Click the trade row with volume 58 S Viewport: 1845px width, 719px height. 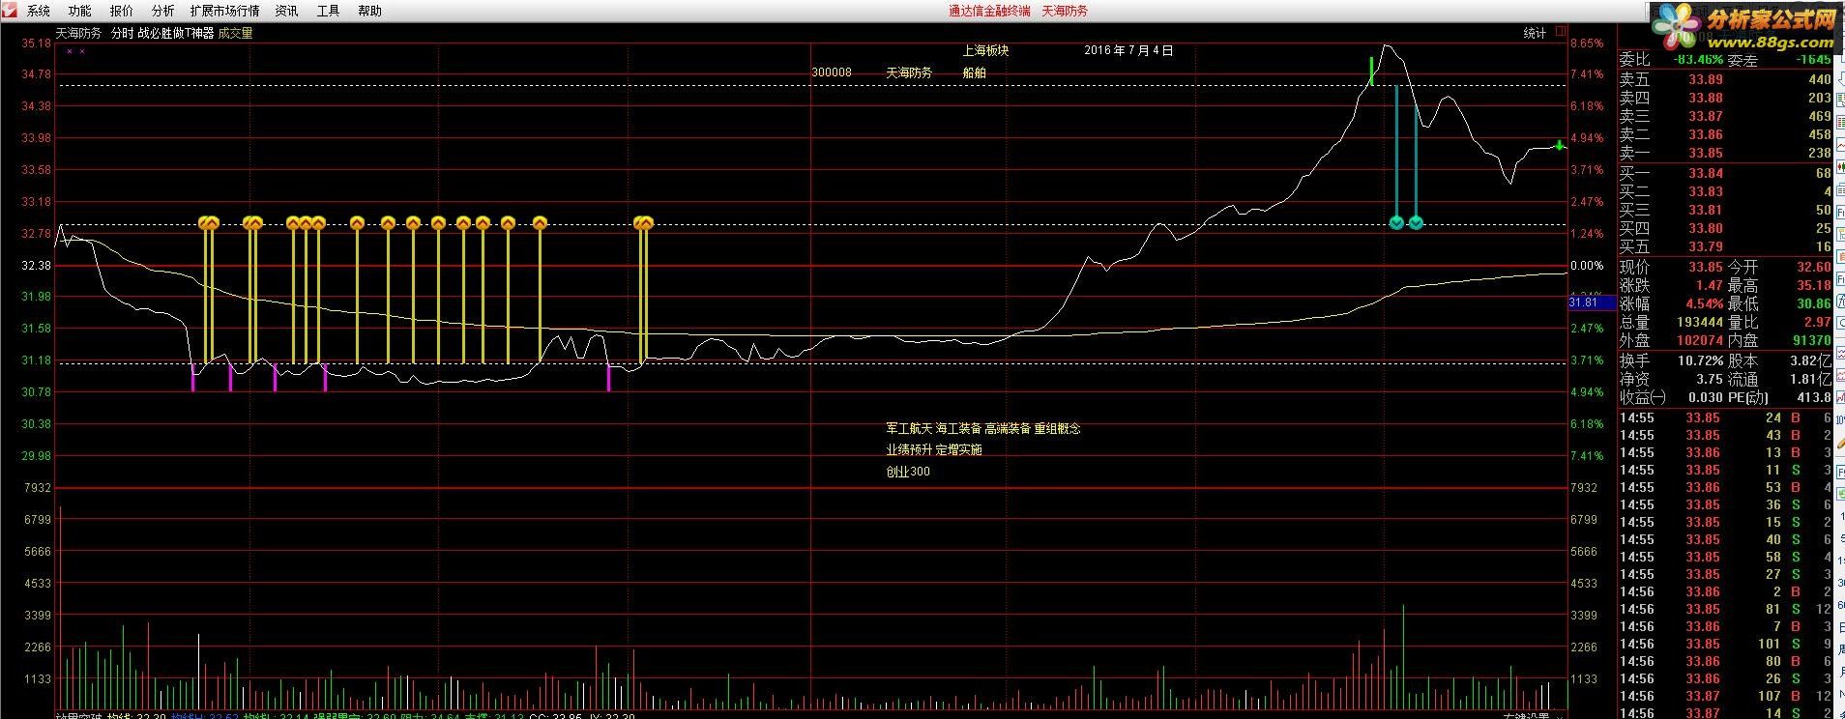(x=1725, y=557)
